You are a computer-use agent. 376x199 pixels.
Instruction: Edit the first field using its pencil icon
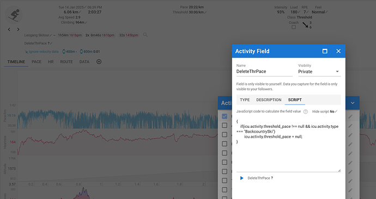(350, 116)
